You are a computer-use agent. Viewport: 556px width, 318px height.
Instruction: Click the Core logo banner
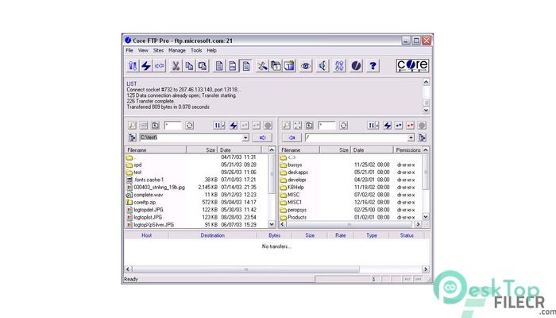(x=412, y=66)
